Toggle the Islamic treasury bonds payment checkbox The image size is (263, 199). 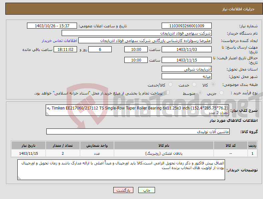point(167,92)
